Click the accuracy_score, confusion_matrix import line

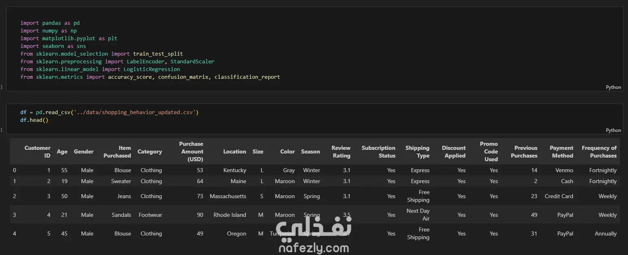click(x=150, y=77)
